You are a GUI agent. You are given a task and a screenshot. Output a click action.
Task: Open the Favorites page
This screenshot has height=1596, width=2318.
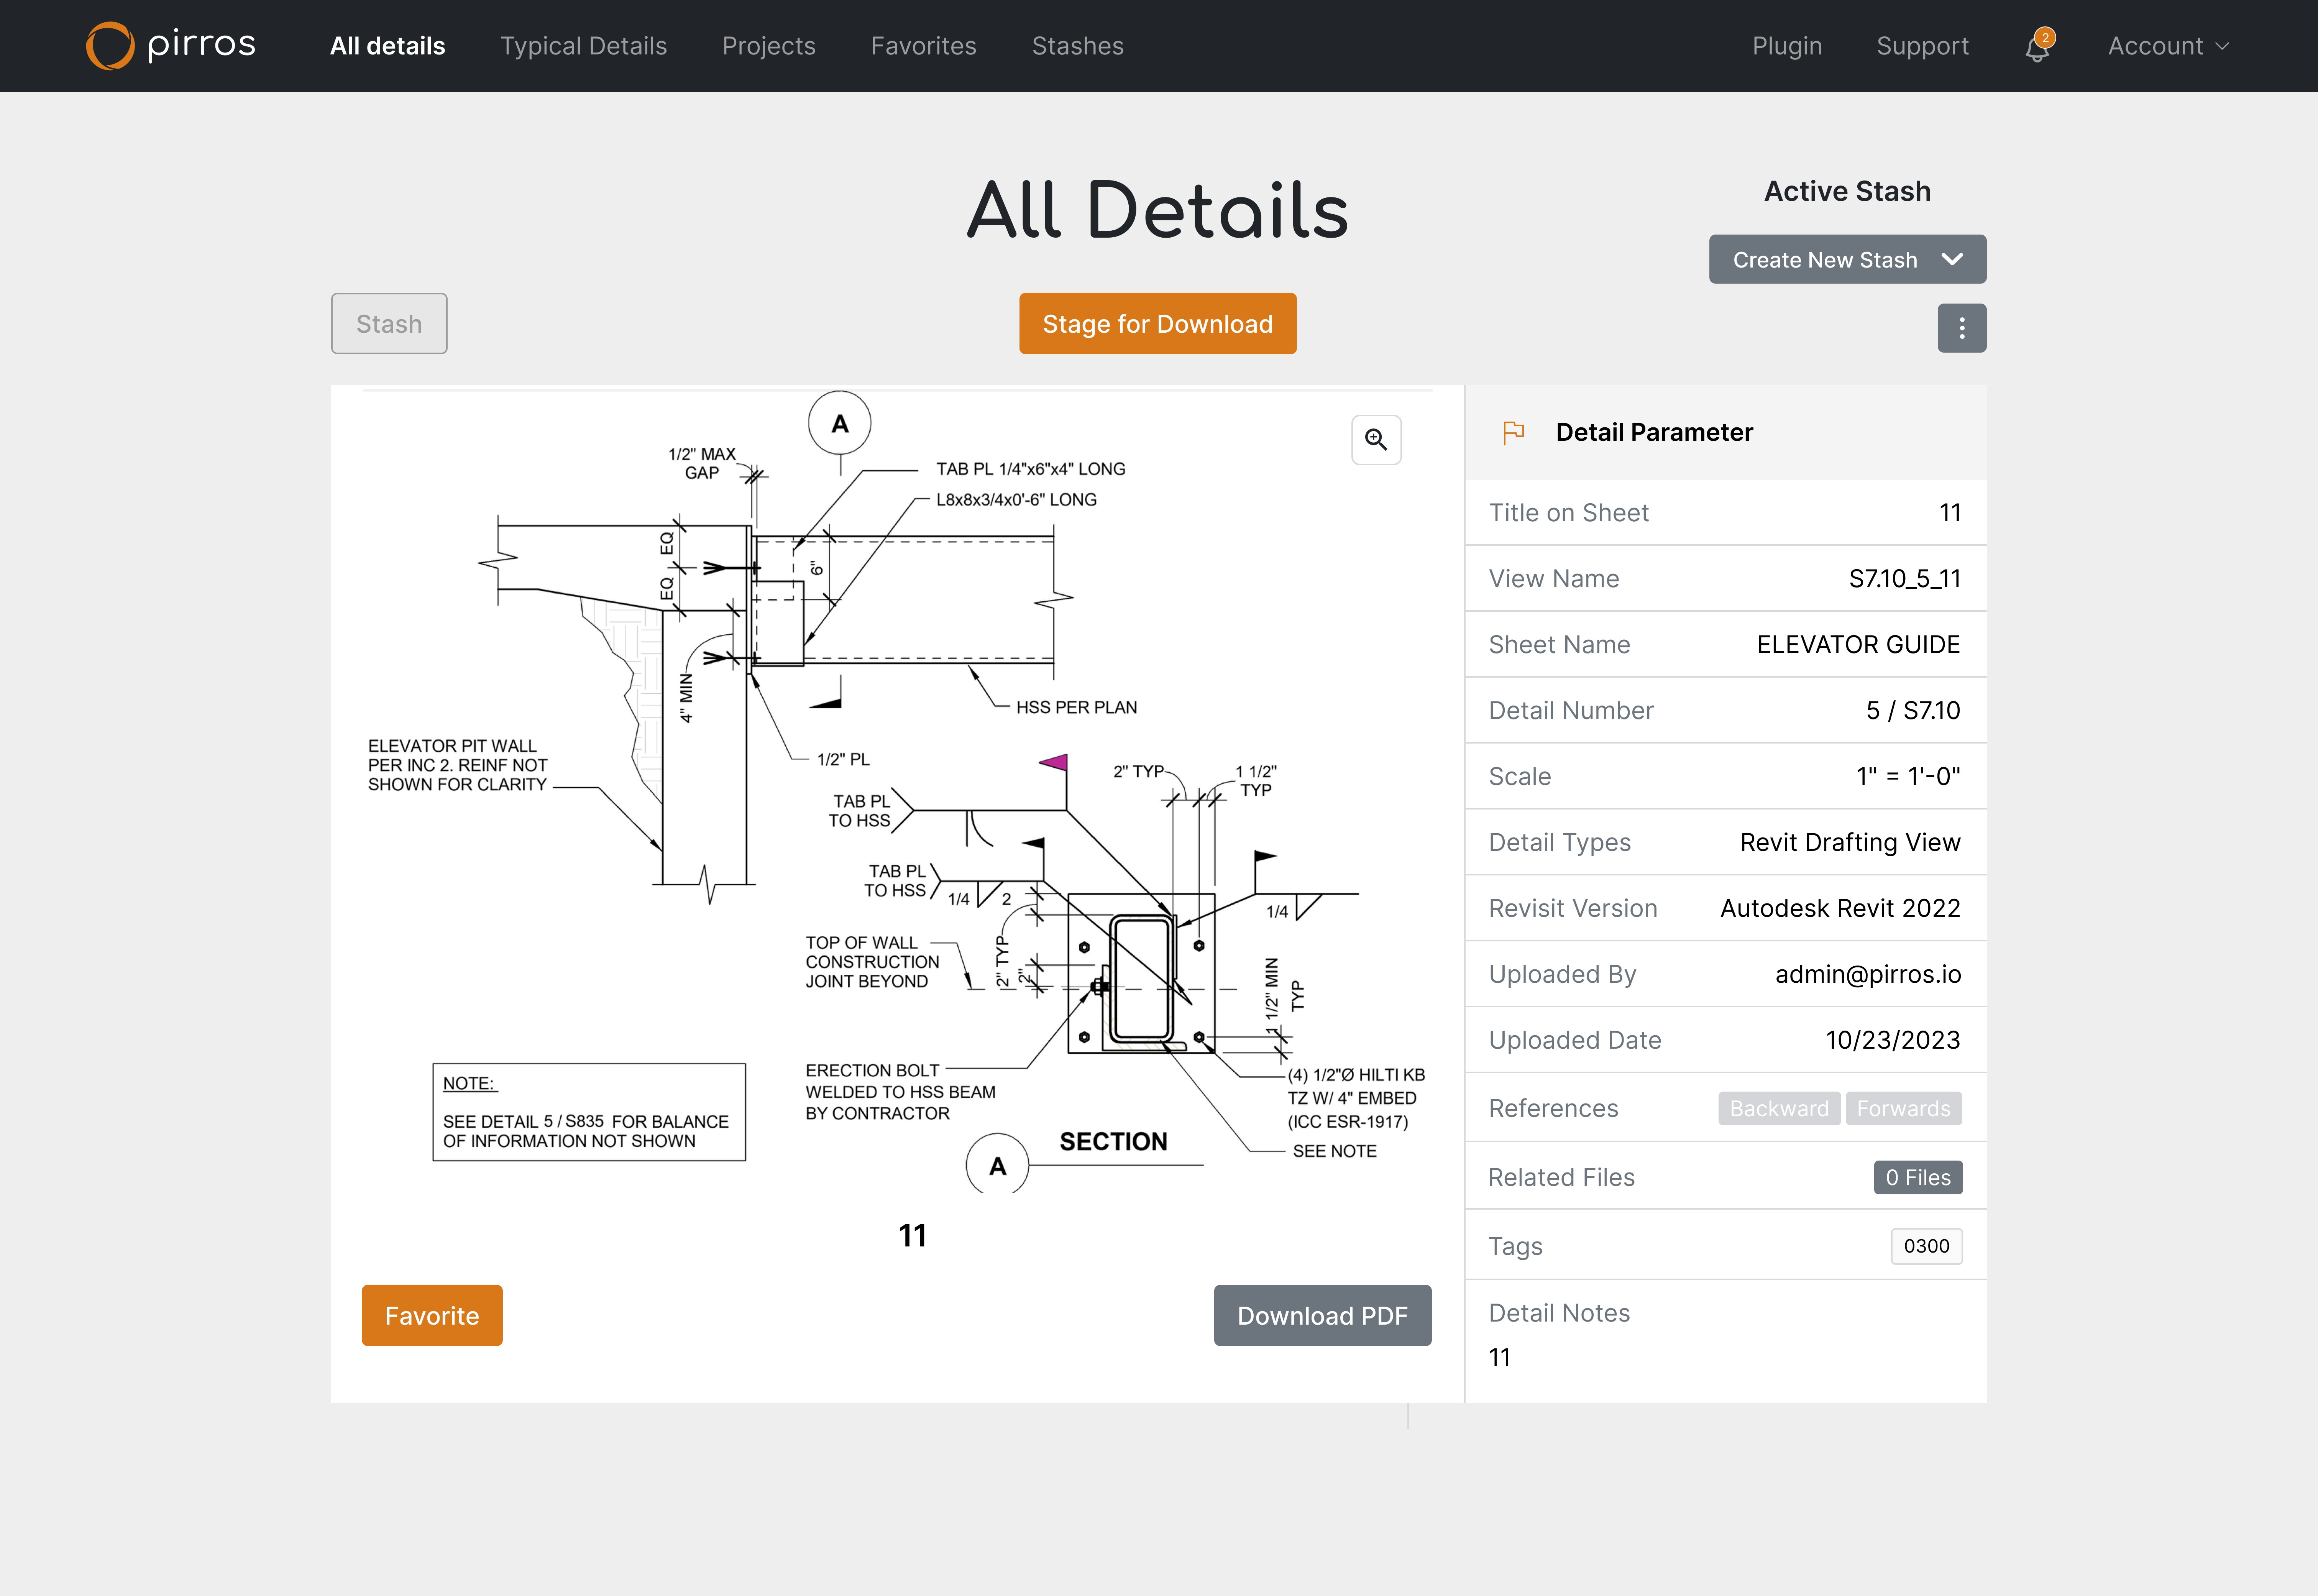tap(924, 46)
